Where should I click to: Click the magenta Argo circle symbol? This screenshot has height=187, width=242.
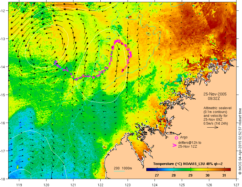point(176,138)
